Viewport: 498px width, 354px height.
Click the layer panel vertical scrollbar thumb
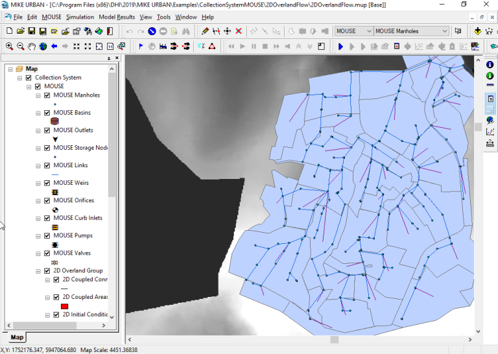tap(112, 135)
